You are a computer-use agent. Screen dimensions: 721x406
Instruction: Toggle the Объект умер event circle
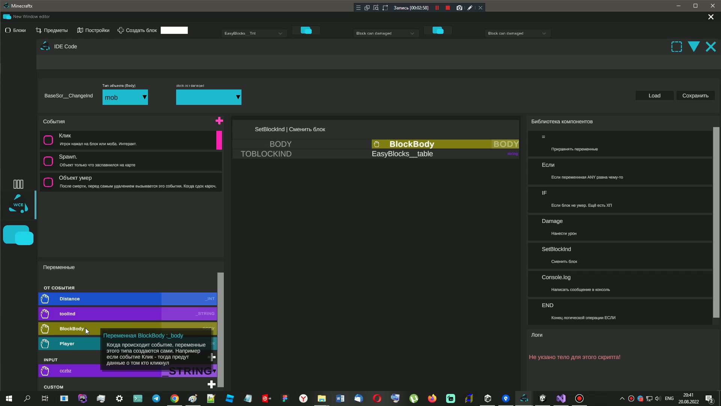pos(48,182)
